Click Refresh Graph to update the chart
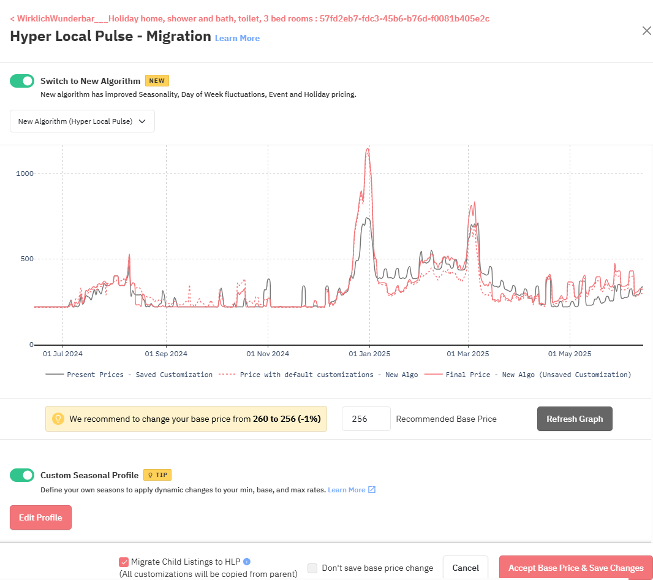This screenshot has width=653, height=580. (575, 418)
